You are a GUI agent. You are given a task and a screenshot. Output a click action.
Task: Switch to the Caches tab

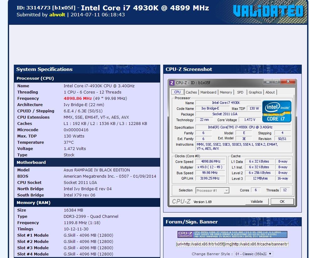pos(191,92)
